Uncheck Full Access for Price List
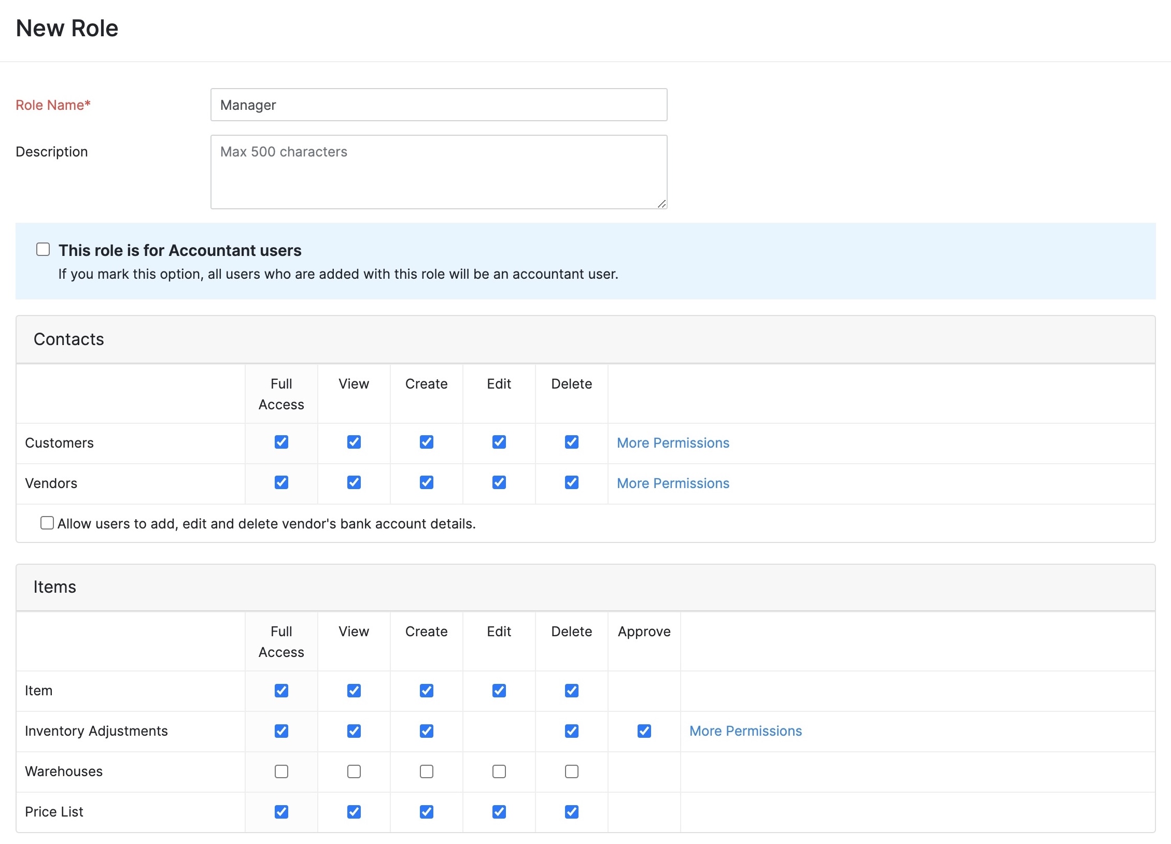1171x844 pixels. tap(281, 812)
